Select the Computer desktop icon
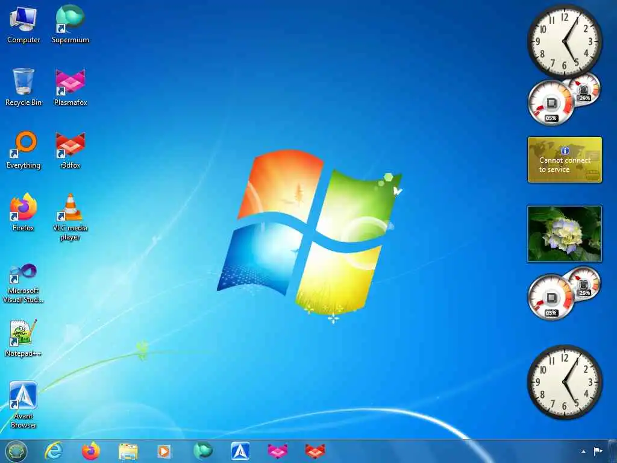The height and width of the screenshot is (463, 617). 23,25
